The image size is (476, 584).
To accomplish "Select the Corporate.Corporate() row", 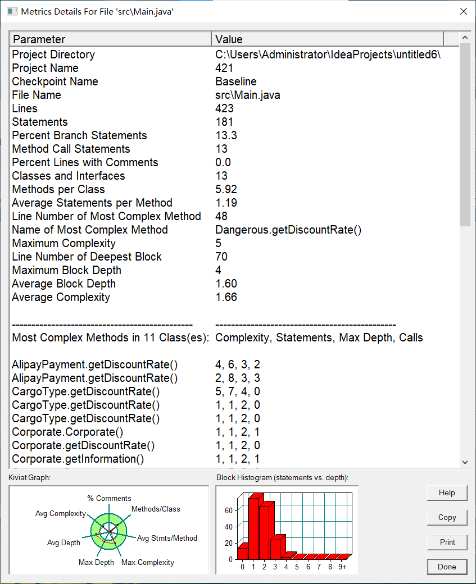I will coord(234,432).
